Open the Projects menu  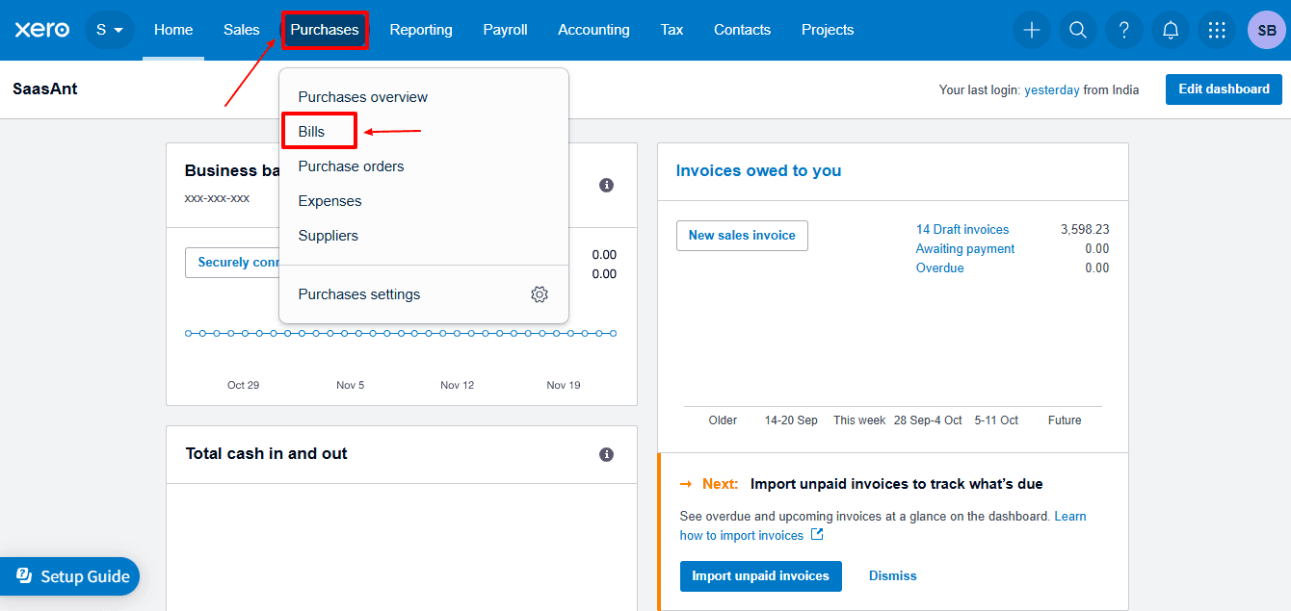828,30
